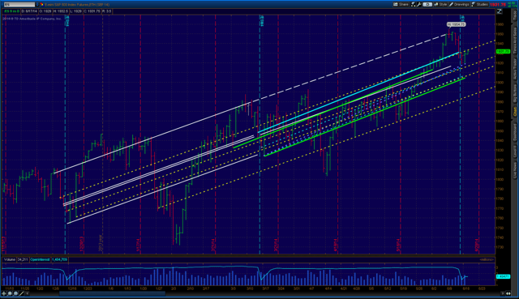Click the pan crosshair tool at bottom left
The width and height of the screenshot is (519, 299).
pos(3,293)
